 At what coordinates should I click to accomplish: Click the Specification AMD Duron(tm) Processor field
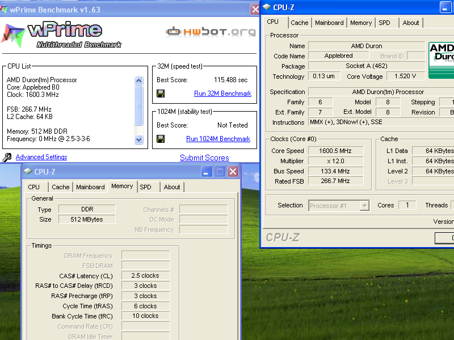click(x=381, y=92)
